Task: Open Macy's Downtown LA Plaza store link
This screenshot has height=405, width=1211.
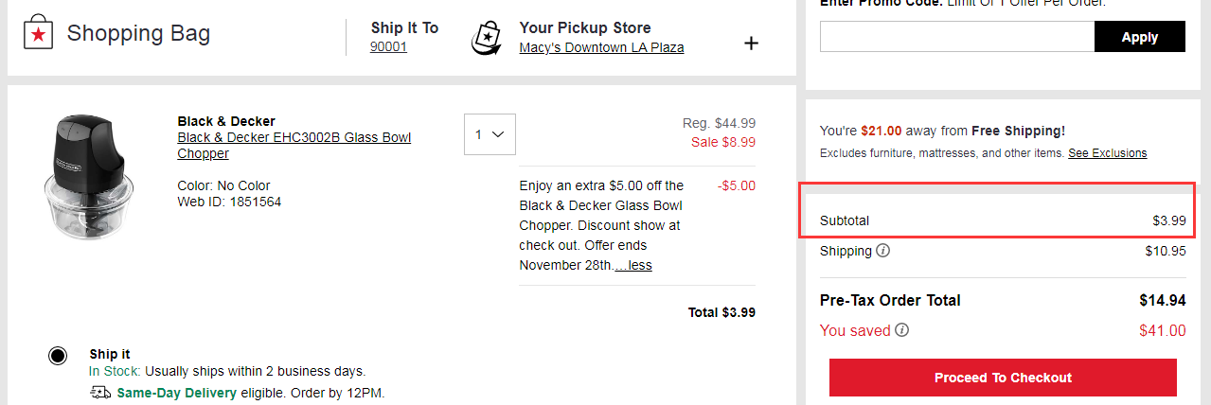Action: 601,47
